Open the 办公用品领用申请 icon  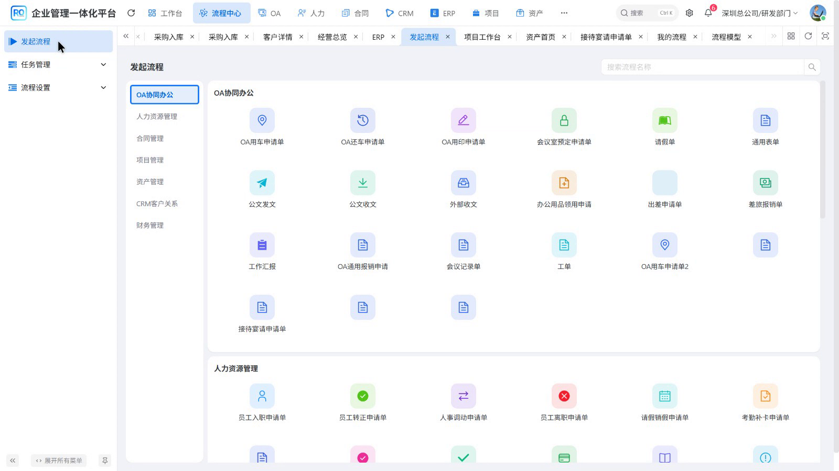pos(564,183)
